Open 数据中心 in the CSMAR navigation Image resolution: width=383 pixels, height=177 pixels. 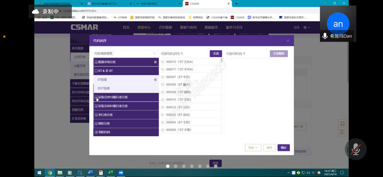pyautogui.click(x=144, y=27)
